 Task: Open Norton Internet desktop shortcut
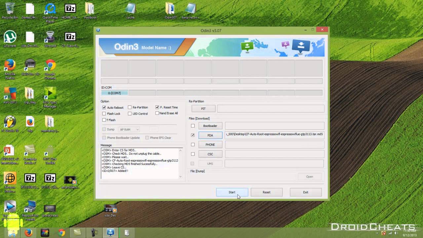10,183
